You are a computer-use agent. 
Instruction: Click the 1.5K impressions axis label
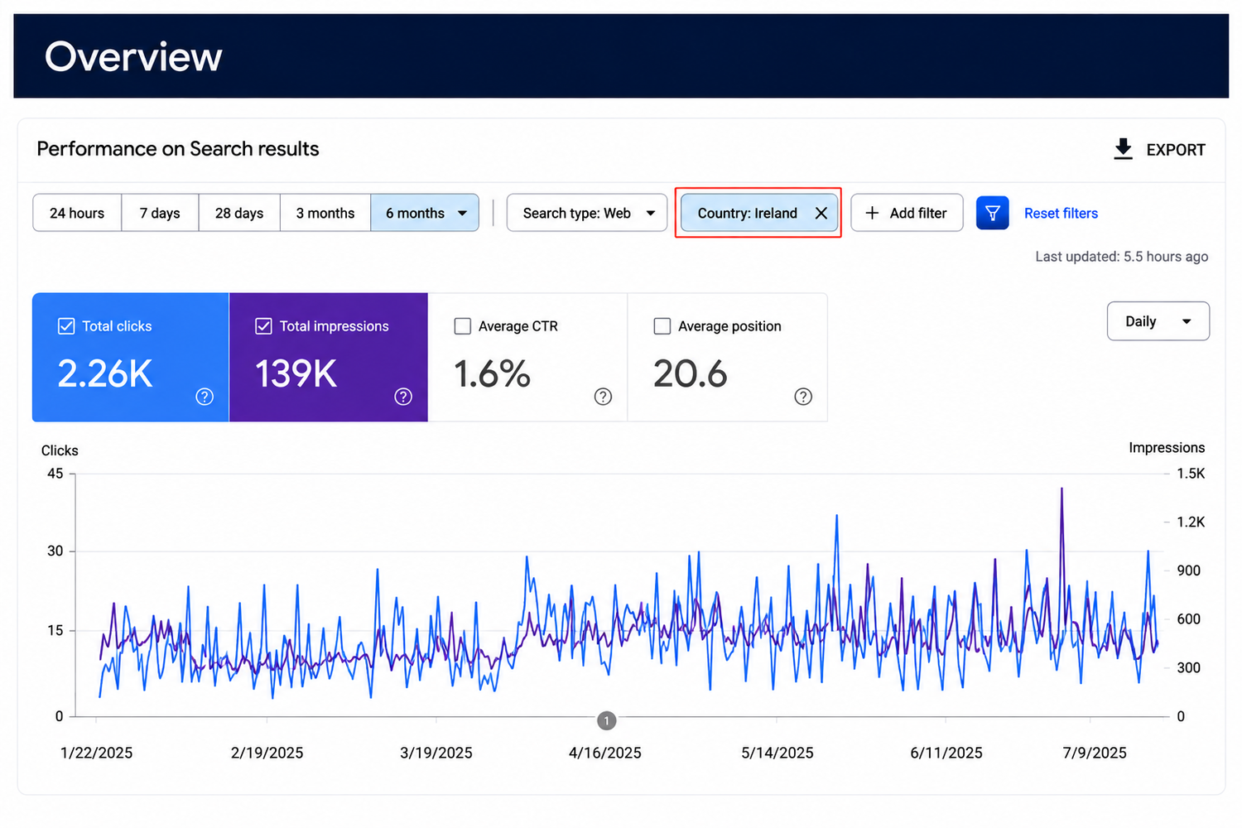click(1191, 474)
